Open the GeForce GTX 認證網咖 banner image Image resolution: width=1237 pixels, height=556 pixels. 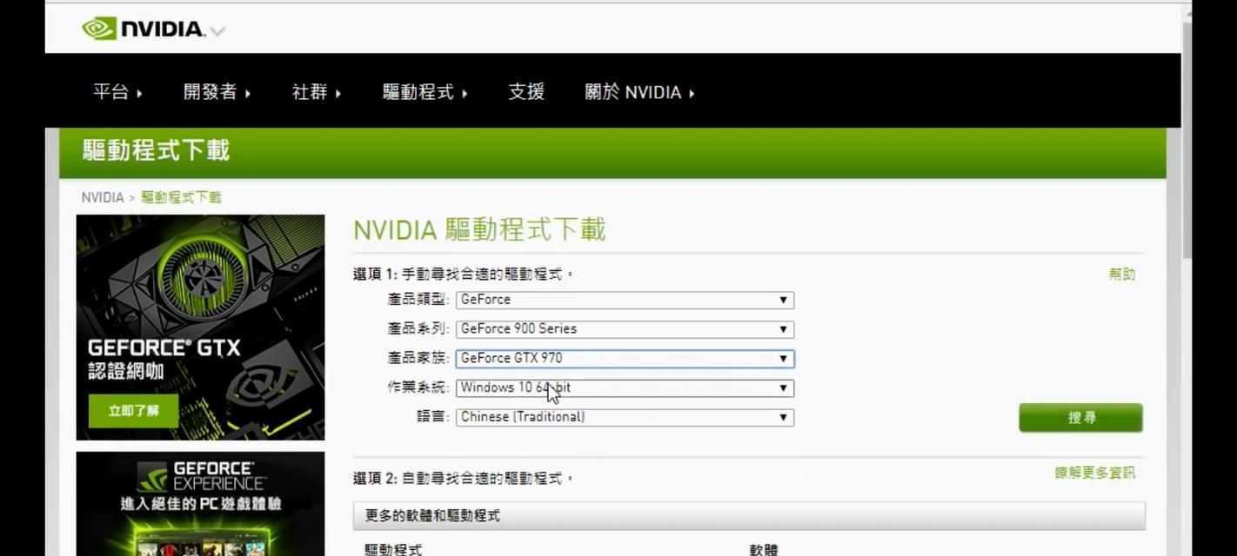(200, 328)
